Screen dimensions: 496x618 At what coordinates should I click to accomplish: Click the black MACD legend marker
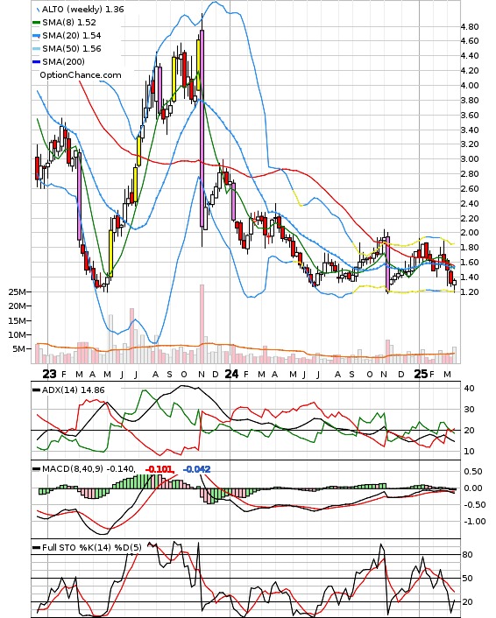pos(36,469)
